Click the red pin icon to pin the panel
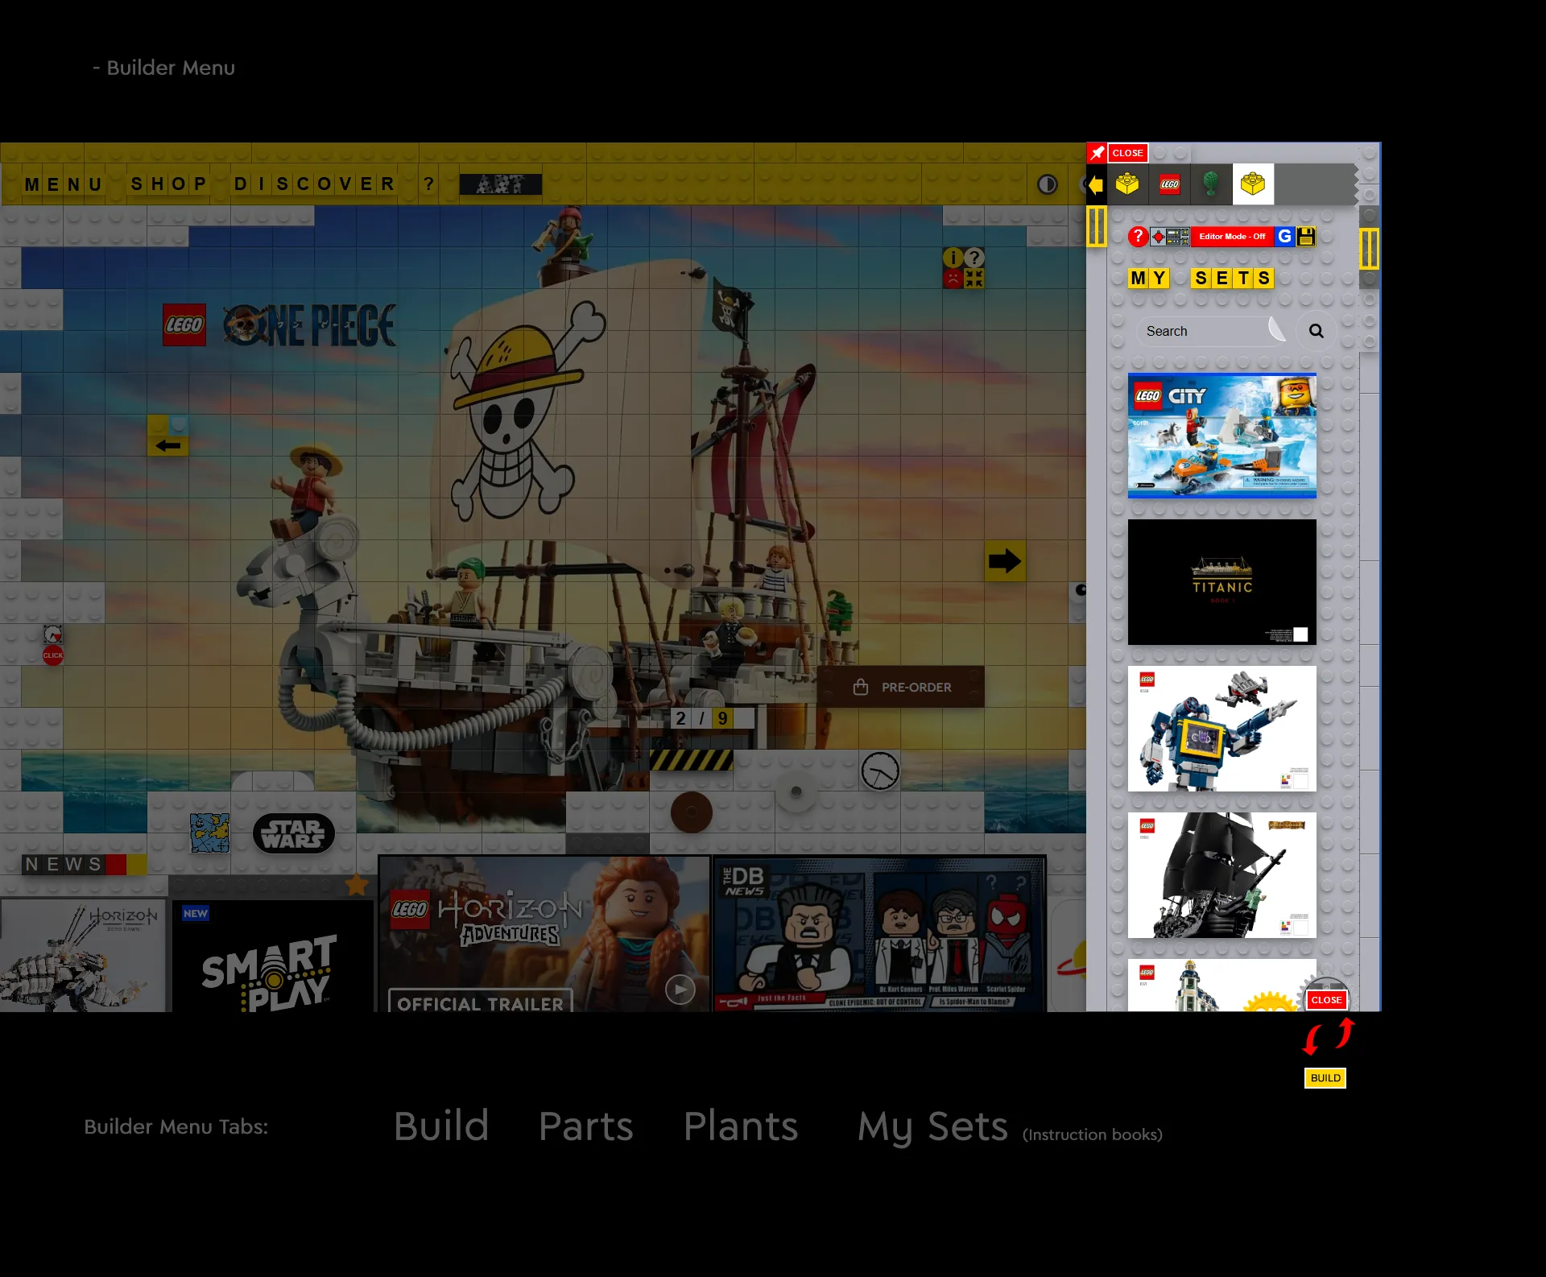The height and width of the screenshot is (1277, 1546). pyautogui.click(x=1097, y=152)
